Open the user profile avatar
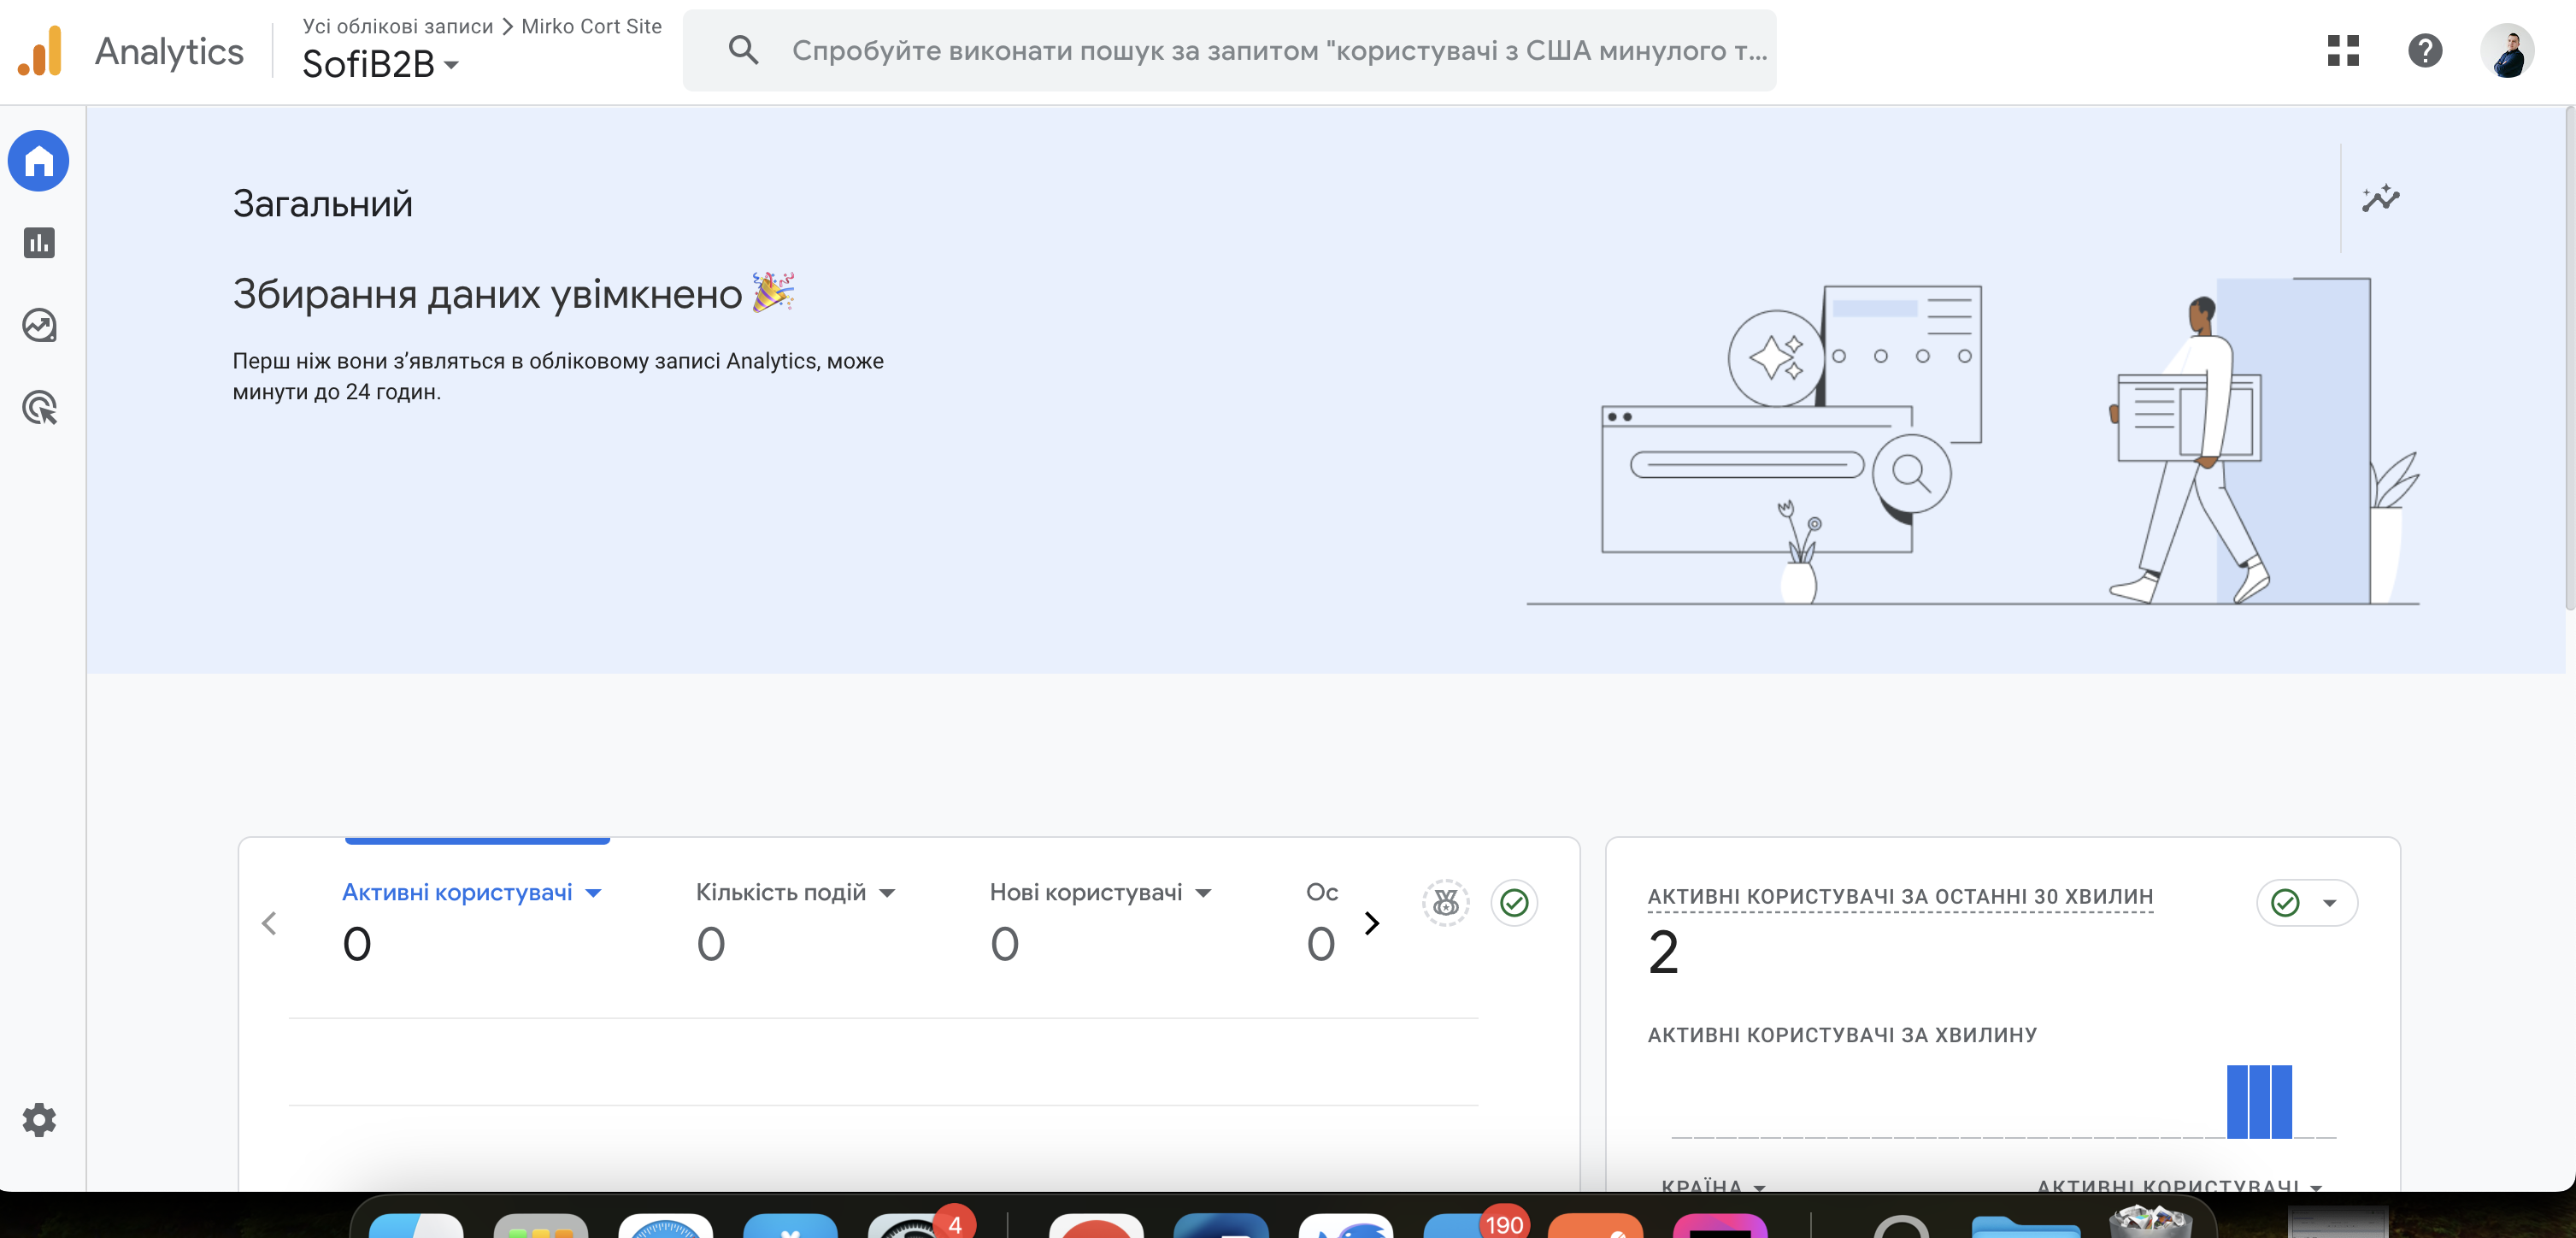Screen dimensions: 2576x1238 click(2506, 50)
